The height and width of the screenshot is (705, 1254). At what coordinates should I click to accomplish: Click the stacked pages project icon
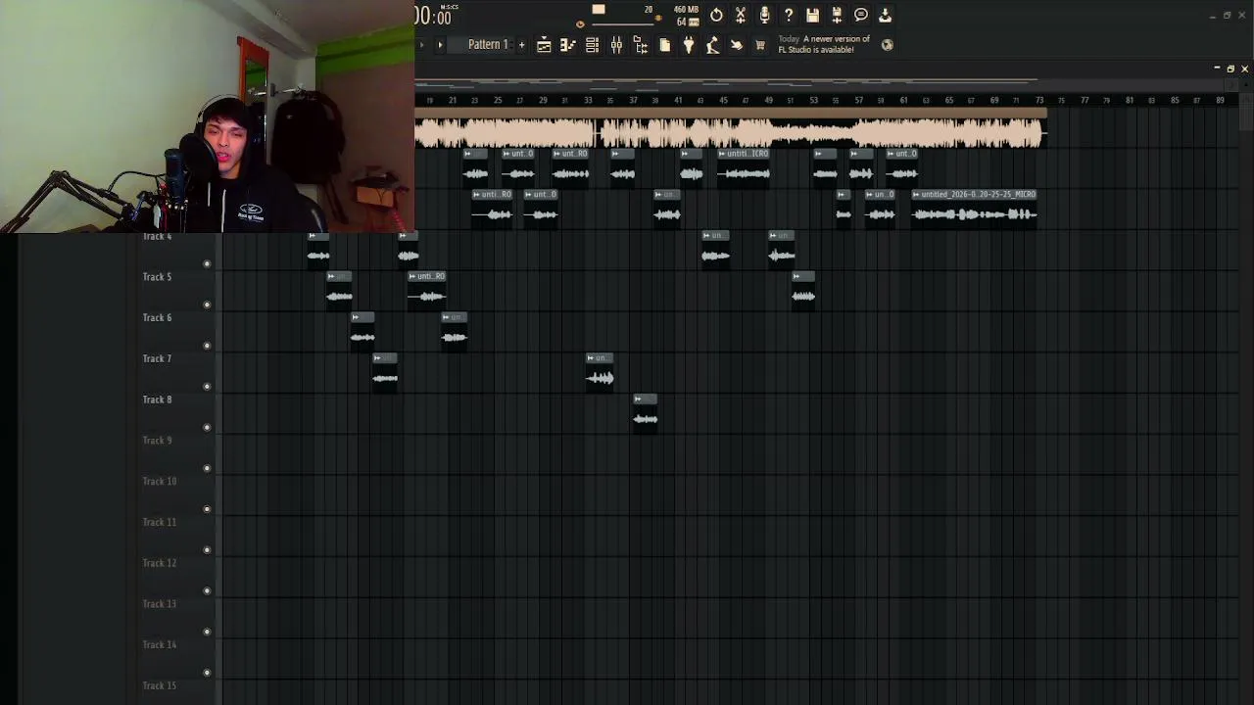pyautogui.click(x=664, y=45)
